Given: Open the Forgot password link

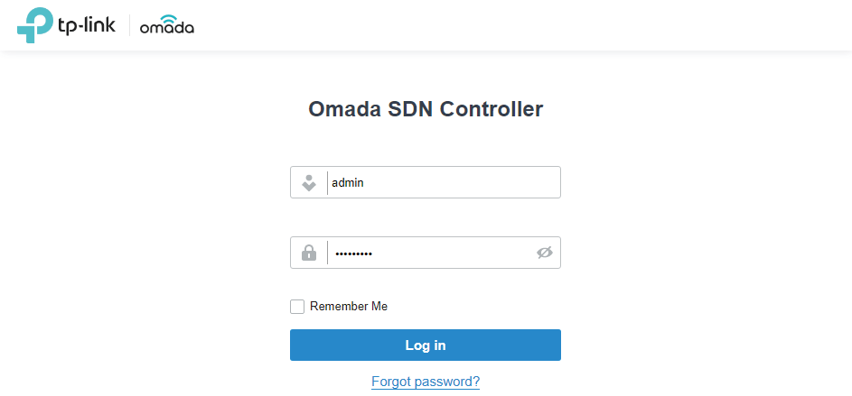Looking at the screenshot, I should (x=426, y=382).
